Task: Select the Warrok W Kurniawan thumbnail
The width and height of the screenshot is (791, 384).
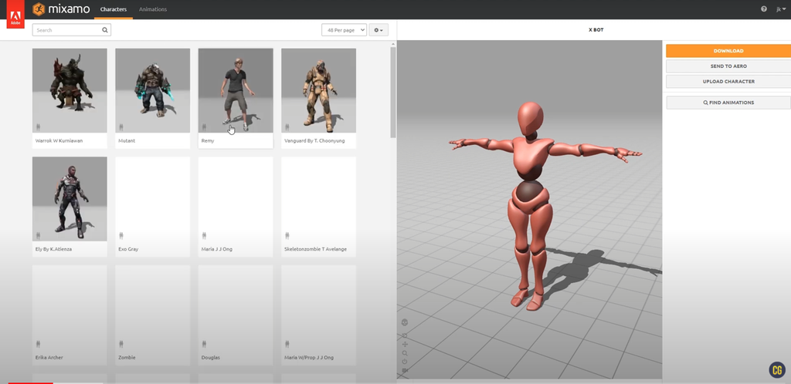Action: click(70, 90)
